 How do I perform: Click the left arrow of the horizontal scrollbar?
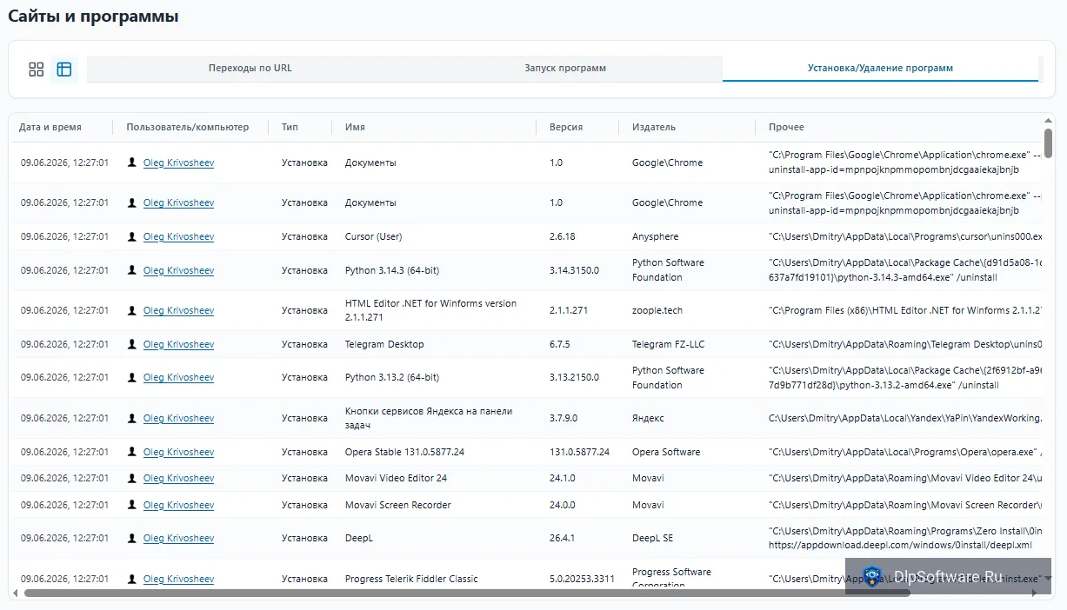(17, 593)
